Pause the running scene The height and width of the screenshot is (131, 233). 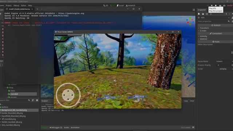pyautogui.click(x=212, y=5)
